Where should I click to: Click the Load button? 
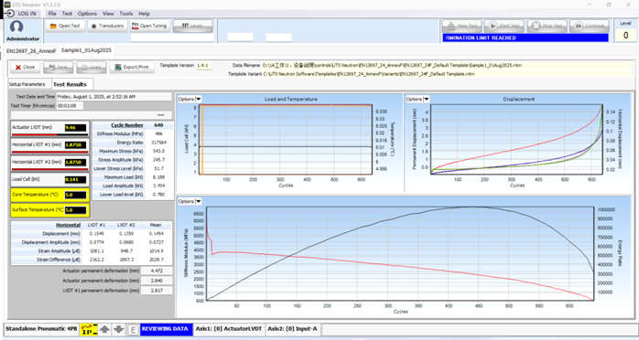point(92,67)
